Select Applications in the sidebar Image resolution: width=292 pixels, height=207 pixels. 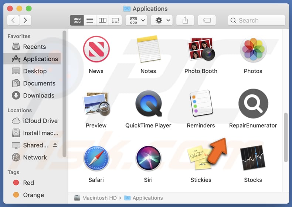click(x=32, y=59)
